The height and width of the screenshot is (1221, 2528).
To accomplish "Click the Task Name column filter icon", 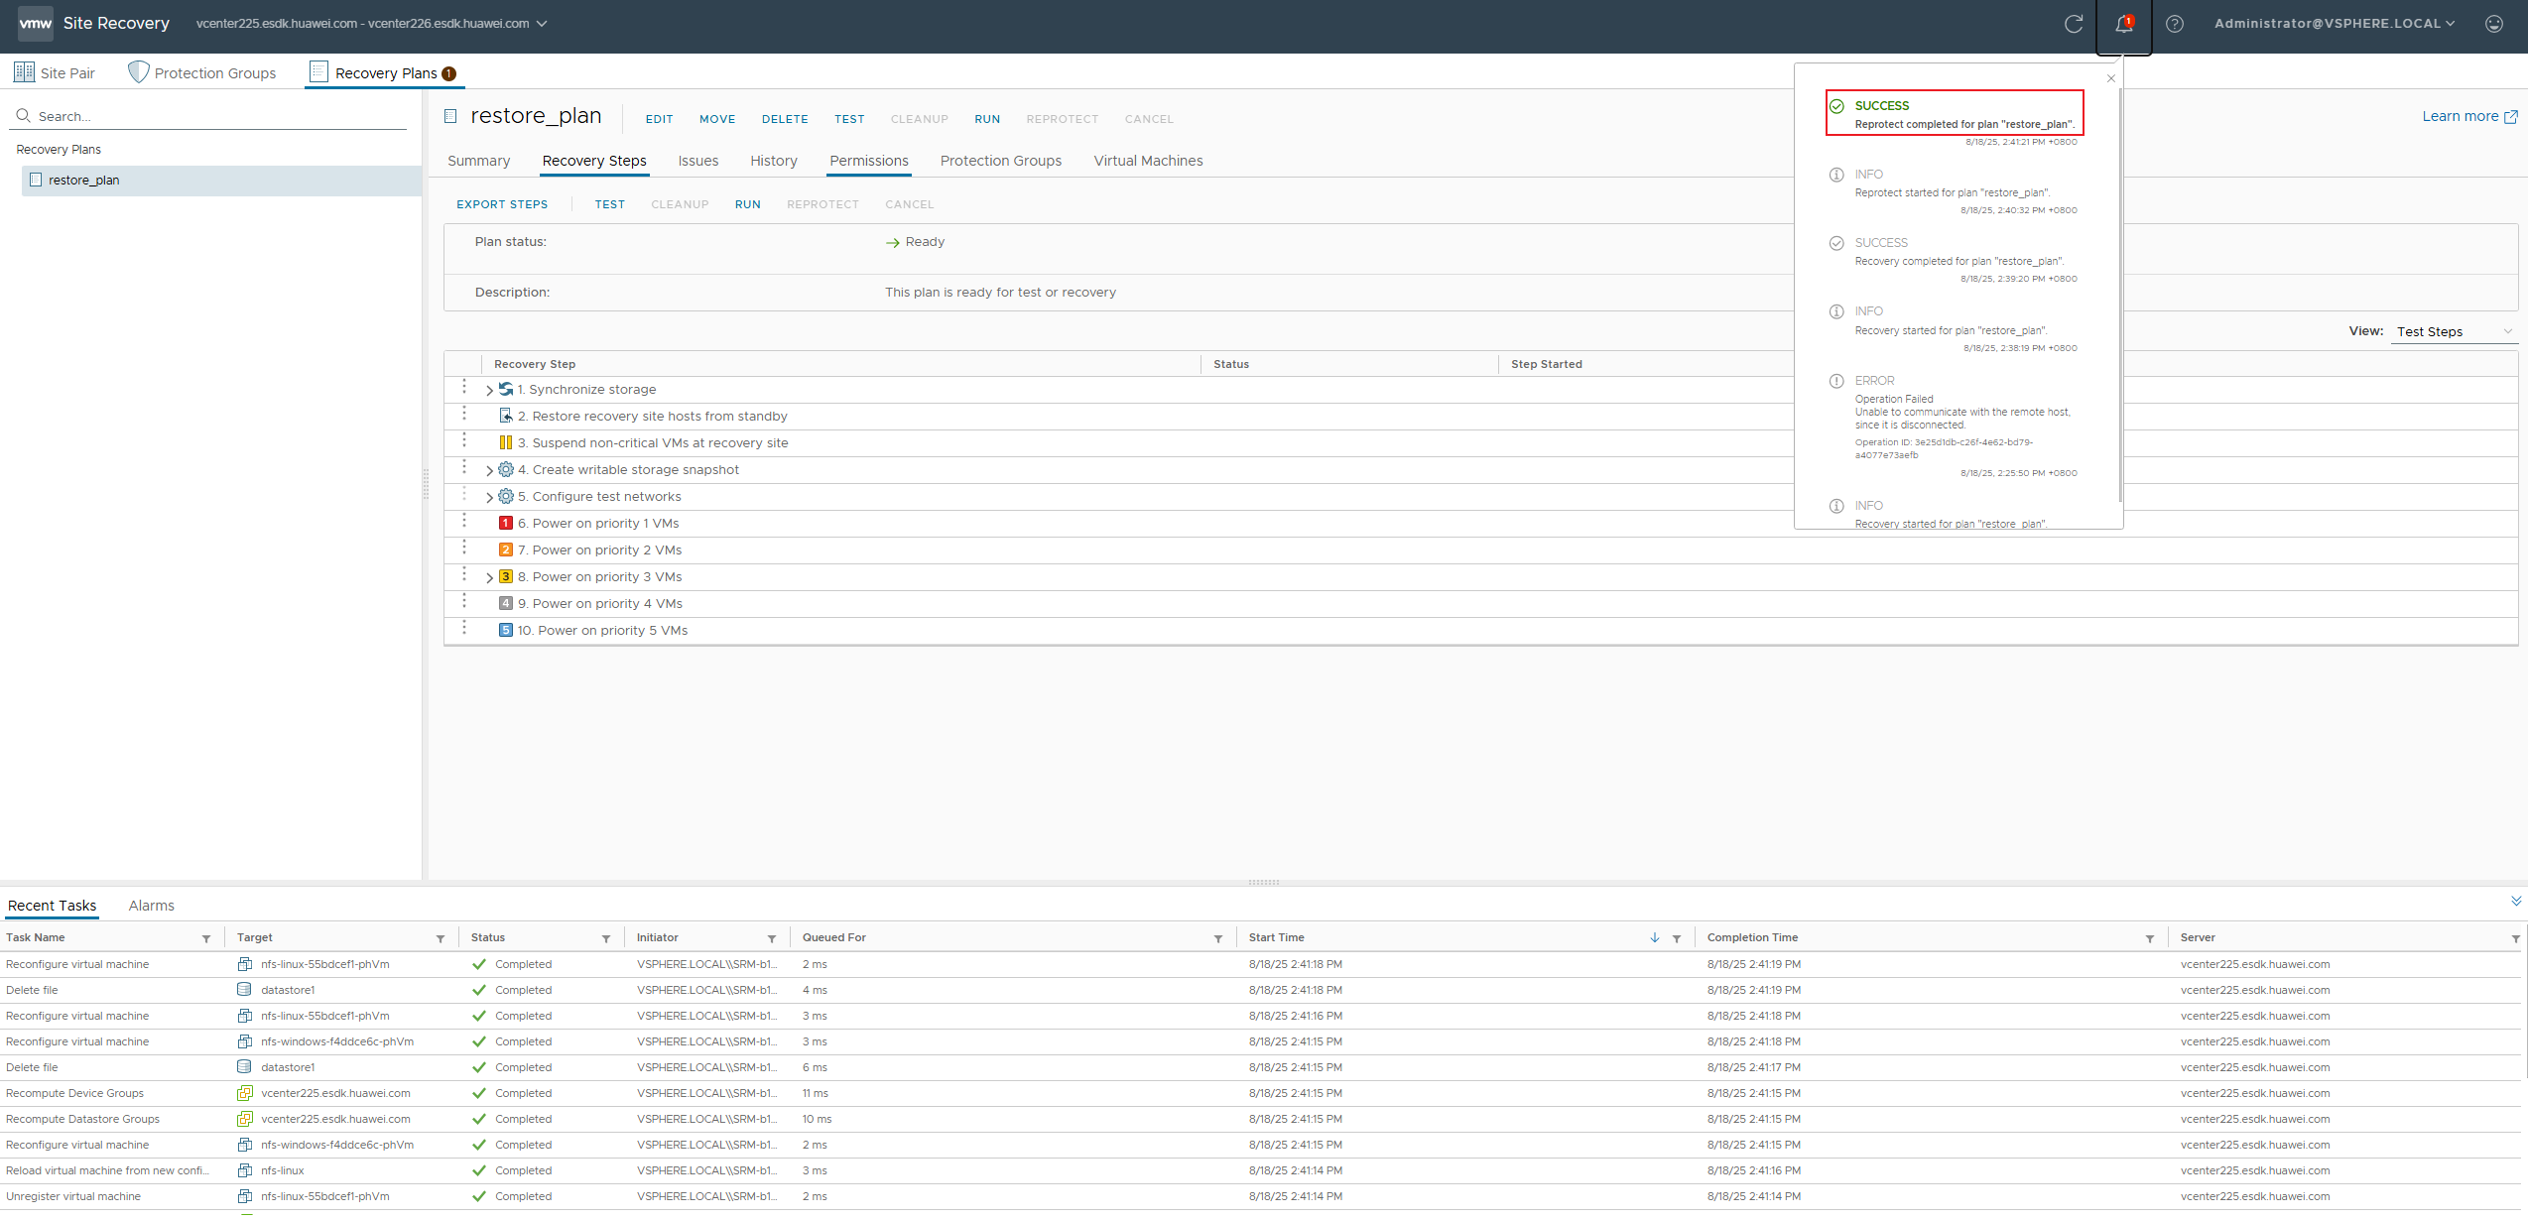I will point(206,938).
